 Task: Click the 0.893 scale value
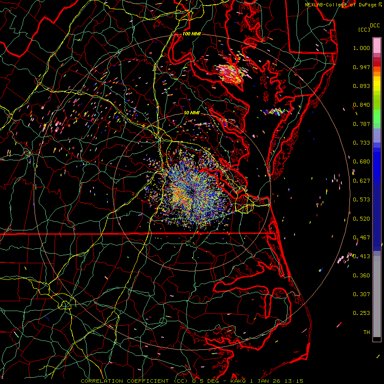(x=361, y=86)
